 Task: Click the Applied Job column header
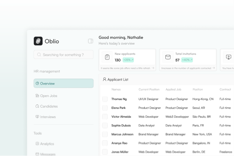coord(173,90)
